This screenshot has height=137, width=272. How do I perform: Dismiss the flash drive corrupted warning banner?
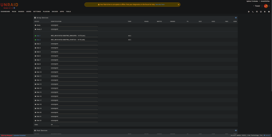(x=178, y=5)
